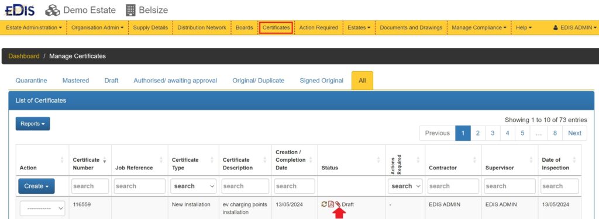This screenshot has height=219, width=599.
Task: Open the PDF icon in Status column
Action: [x=331, y=204]
